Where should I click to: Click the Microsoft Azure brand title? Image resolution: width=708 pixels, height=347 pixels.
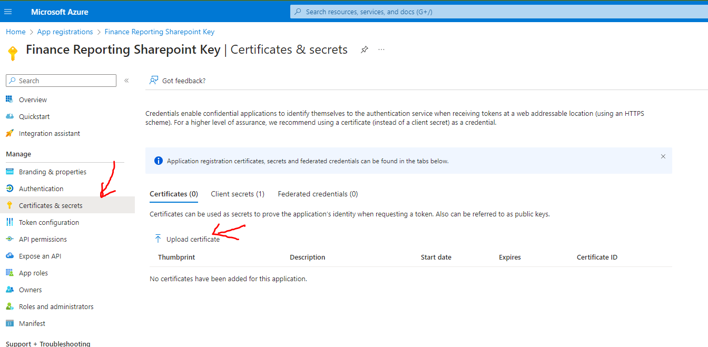click(x=60, y=12)
